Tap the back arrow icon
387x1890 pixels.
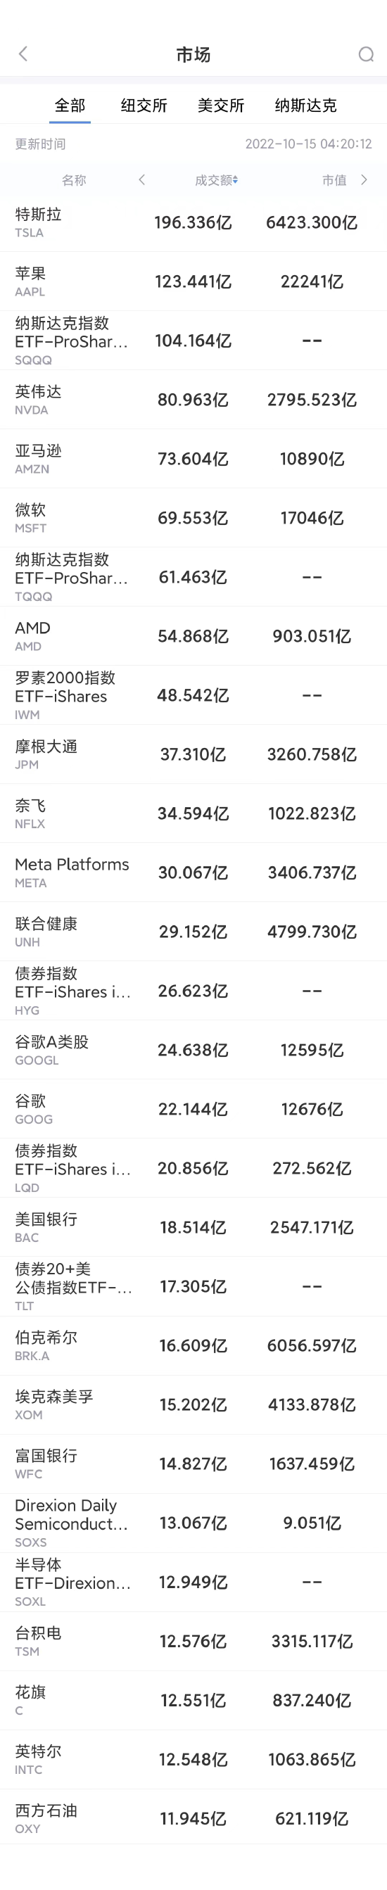(x=23, y=54)
